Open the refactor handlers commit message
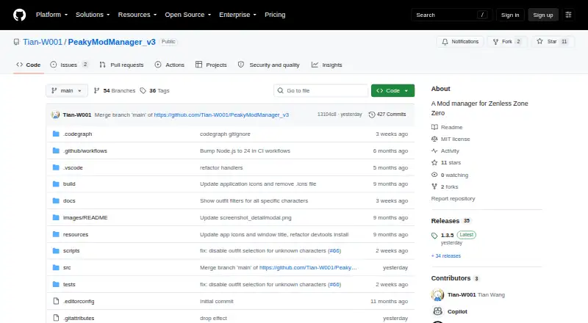 tap(221, 167)
